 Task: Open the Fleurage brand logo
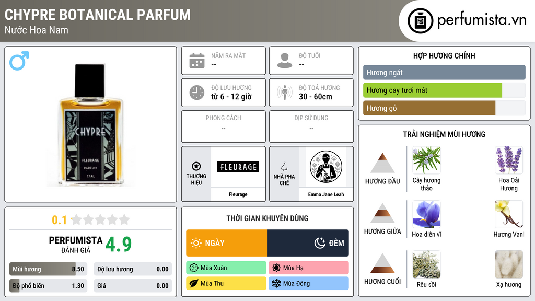[x=238, y=167]
